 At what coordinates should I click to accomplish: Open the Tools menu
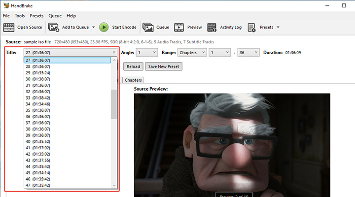pos(20,16)
